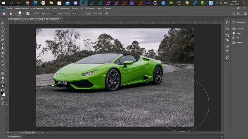248x139 pixels.
Task: Open the blending Mode dropdown
Action: coord(48,14)
